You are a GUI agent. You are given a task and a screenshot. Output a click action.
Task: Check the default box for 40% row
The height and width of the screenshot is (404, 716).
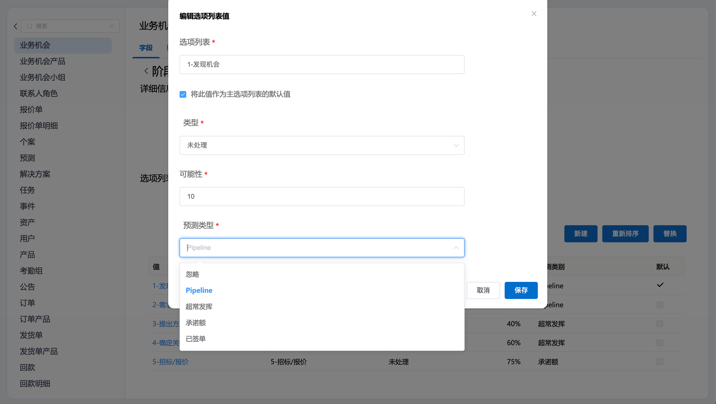660,324
